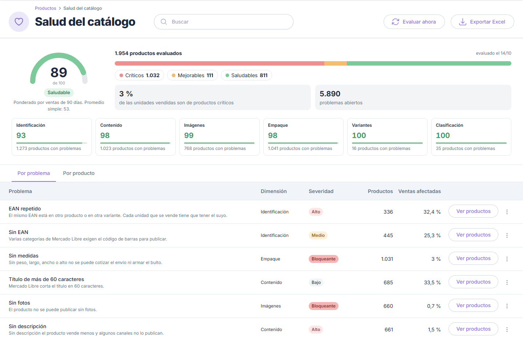View products for Sin descripción problem
The width and height of the screenshot is (523, 339).
tap(473, 329)
